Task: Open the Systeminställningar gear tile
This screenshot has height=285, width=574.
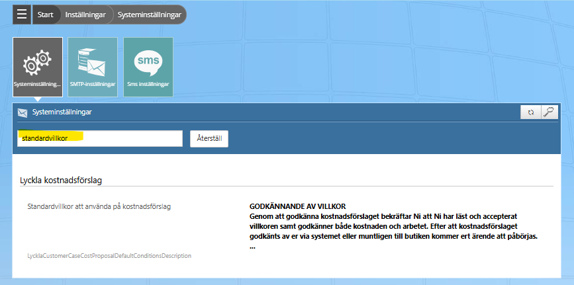Action: tap(38, 67)
